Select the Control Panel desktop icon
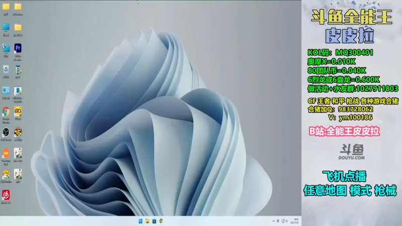This screenshot has height=226, width=402. (x=6, y=90)
